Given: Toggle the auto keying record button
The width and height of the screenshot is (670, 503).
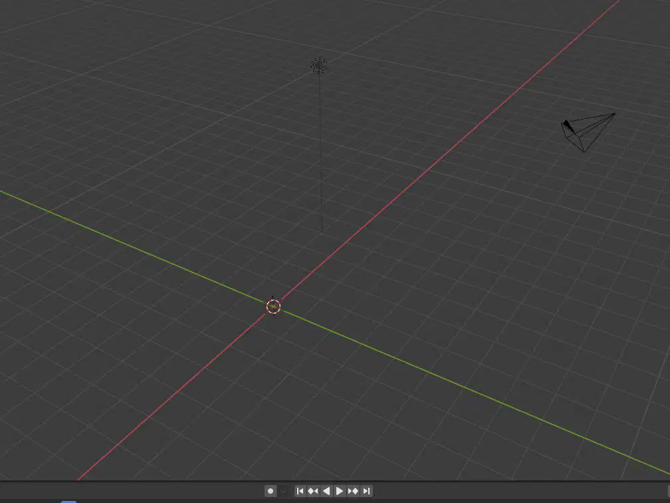Looking at the screenshot, I should pyautogui.click(x=271, y=491).
